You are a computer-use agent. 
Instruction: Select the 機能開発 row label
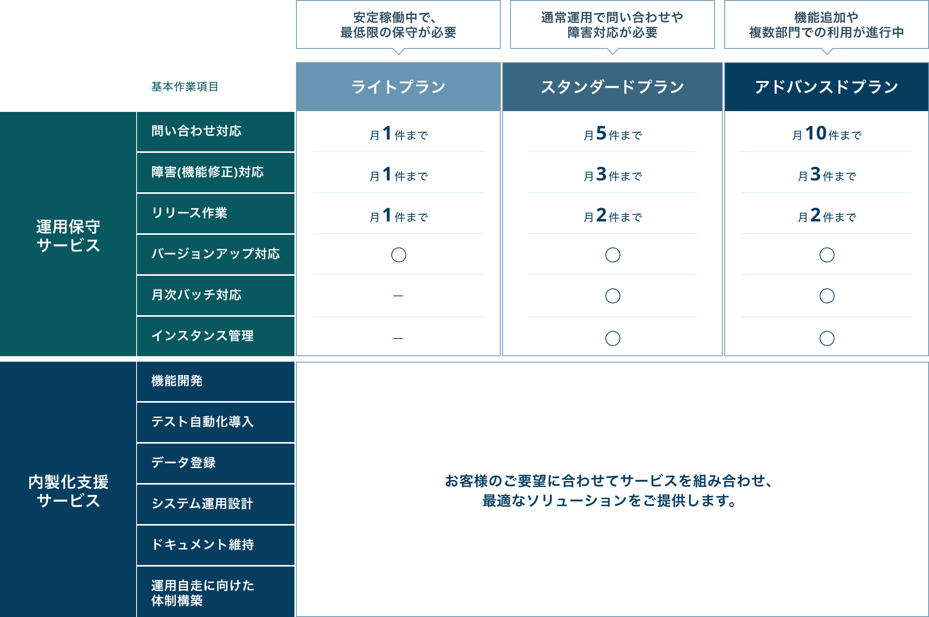216,381
